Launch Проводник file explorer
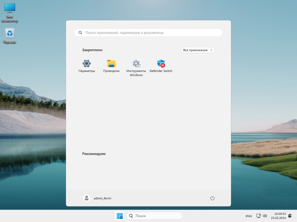The height and width of the screenshot is (222, 297). pyautogui.click(x=111, y=66)
